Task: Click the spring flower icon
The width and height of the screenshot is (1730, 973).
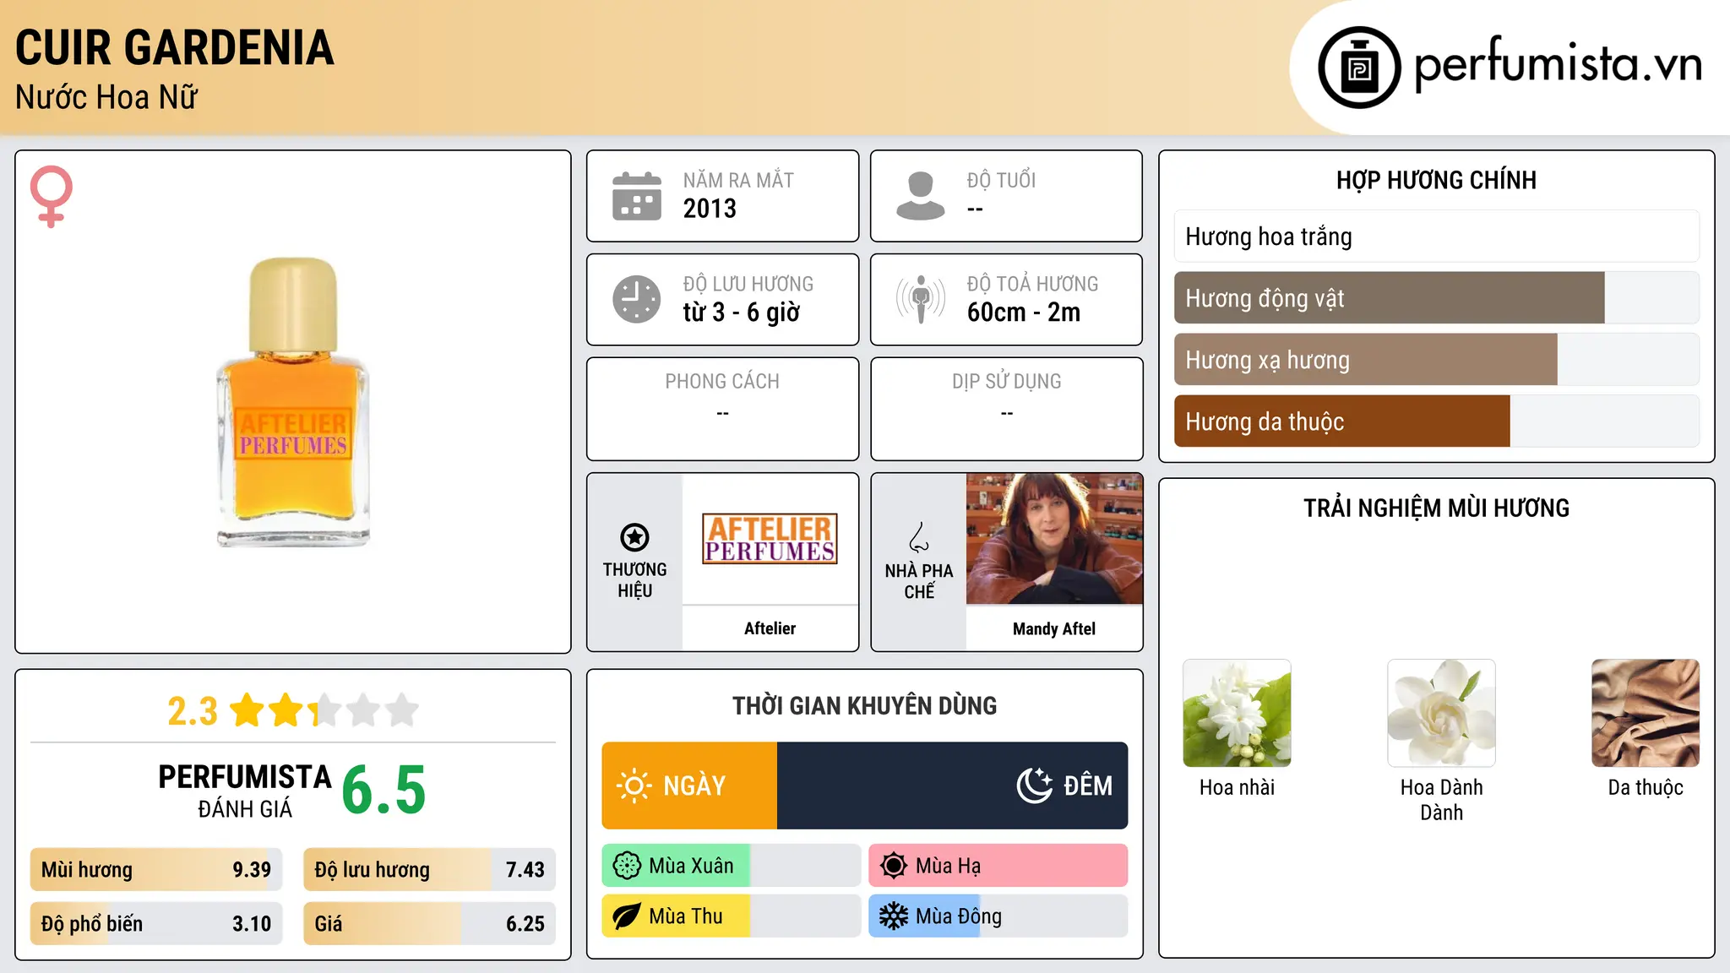Action: coord(627,866)
